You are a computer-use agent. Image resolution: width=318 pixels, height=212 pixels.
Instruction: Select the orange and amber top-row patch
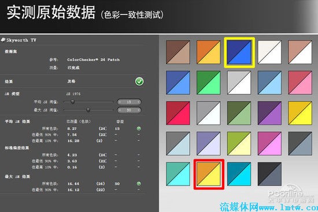209,52
